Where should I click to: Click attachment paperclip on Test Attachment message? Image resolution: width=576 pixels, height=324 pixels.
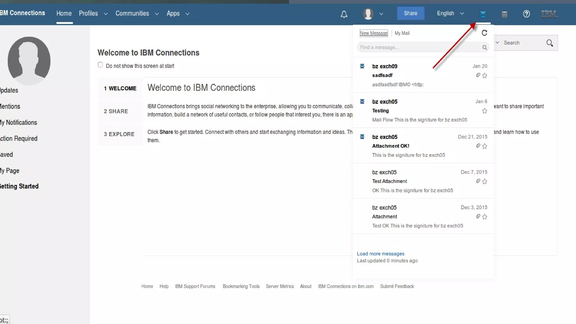(478, 181)
